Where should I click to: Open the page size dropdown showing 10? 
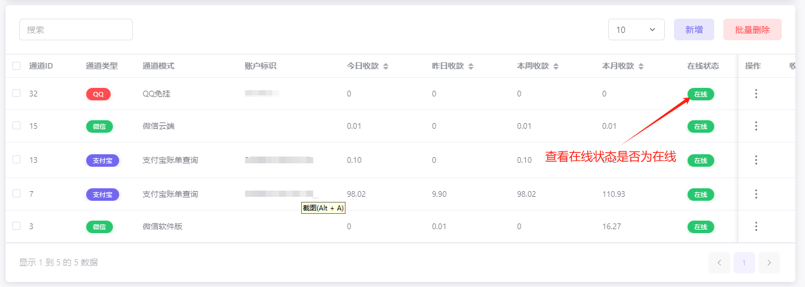tap(637, 29)
